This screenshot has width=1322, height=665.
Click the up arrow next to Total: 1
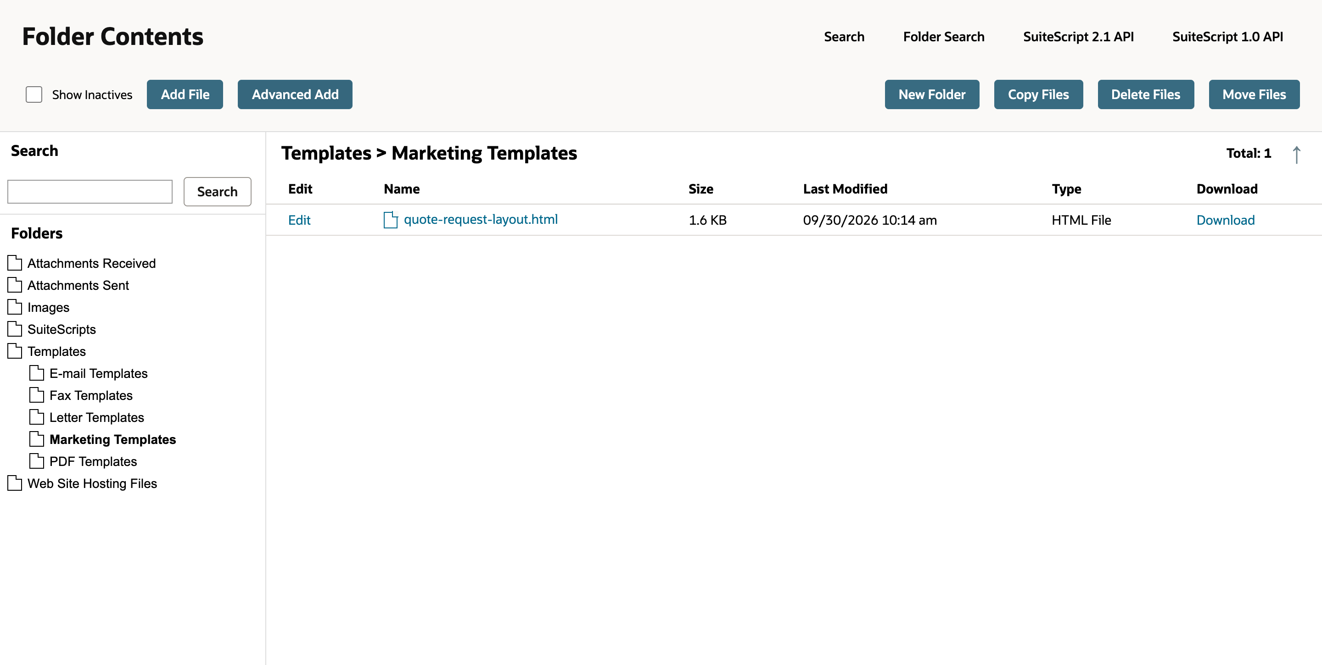(1296, 155)
